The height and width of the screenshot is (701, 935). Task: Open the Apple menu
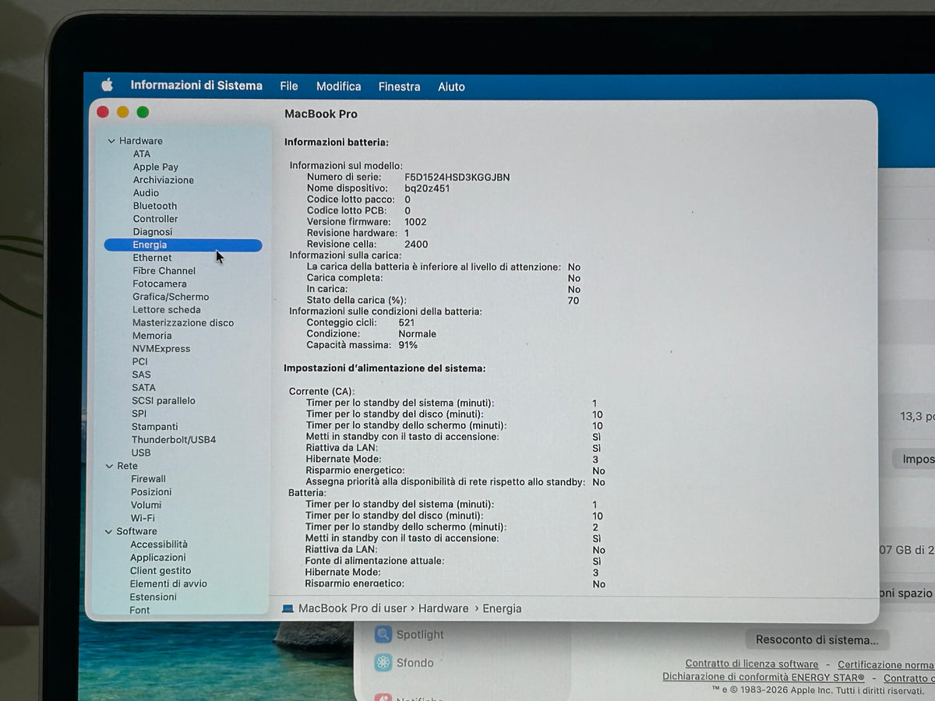tap(107, 85)
